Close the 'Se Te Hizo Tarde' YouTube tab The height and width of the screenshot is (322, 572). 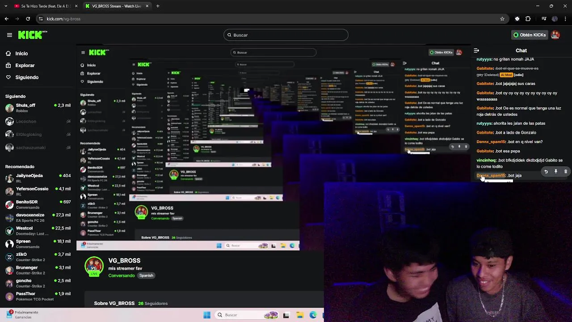click(x=76, y=6)
